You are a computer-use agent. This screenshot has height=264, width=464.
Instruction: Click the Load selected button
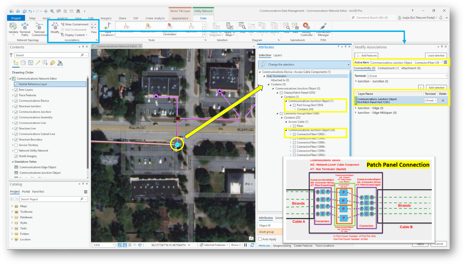[436, 55]
